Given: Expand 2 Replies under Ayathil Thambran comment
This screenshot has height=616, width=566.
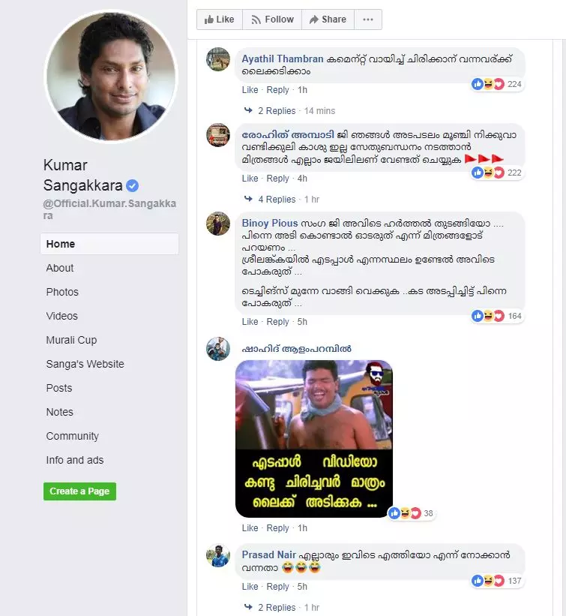Looking at the screenshot, I should coord(277,111).
